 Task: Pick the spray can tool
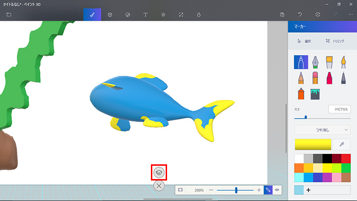pyautogui.click(x=301, y=93)
